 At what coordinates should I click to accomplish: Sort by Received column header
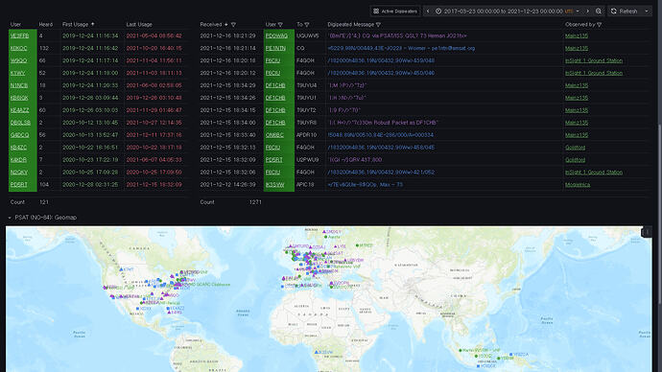pyautogui.click(x=211, y=25)
